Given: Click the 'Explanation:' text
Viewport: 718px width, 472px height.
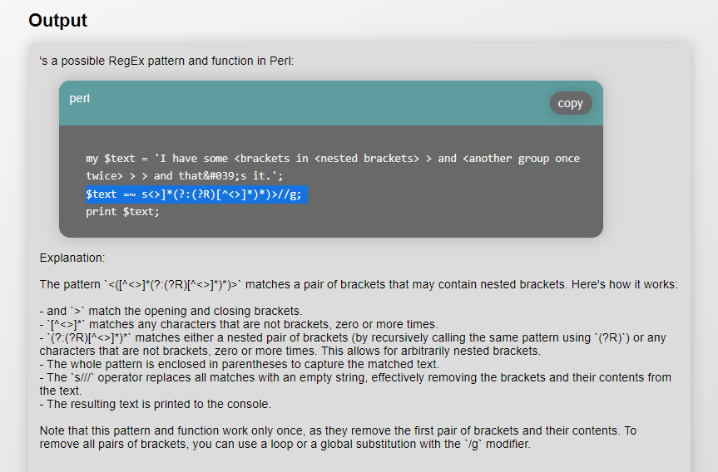Looking at the screenshot, I should [x=72, y=258].
